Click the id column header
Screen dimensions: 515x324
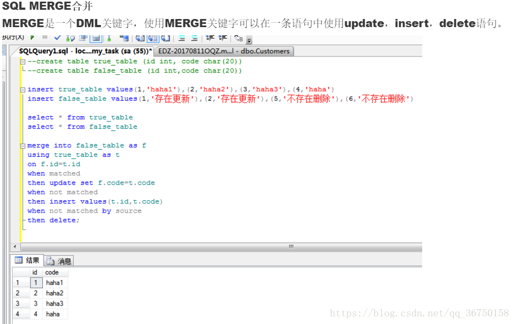(35, 272)
